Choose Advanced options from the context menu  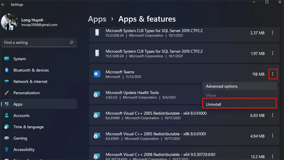point(240,86)
